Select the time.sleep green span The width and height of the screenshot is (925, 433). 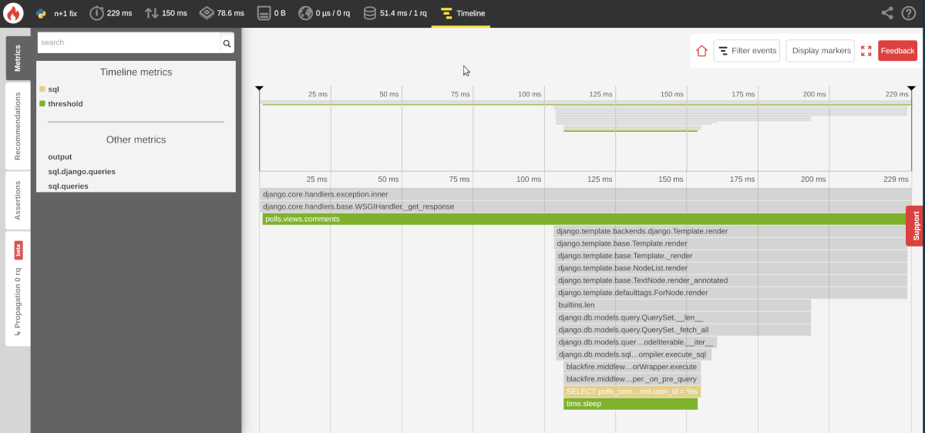tap(631, 404)
